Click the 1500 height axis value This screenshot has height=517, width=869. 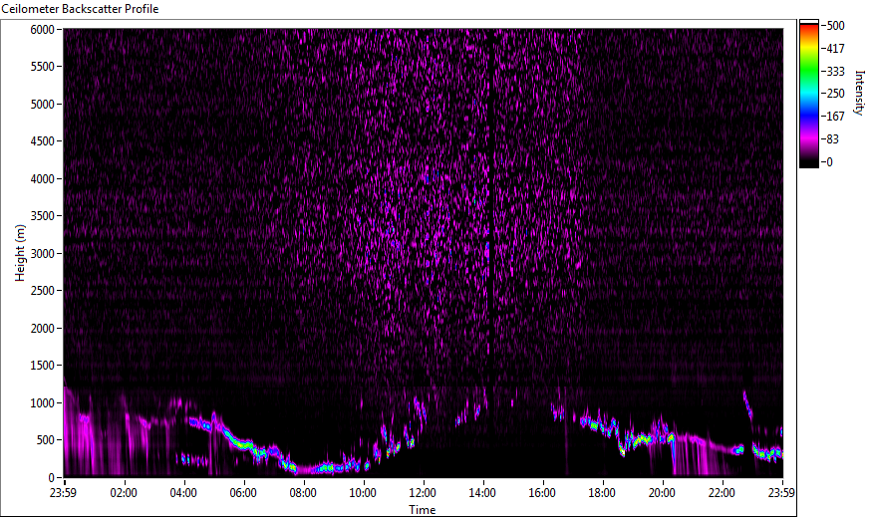pyautogui.click(x=42, y=366)
